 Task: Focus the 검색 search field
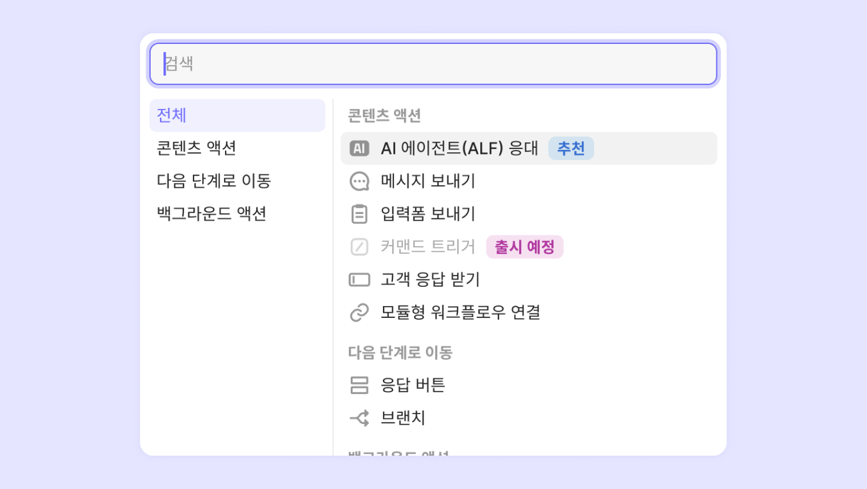[x=433, y=64]
